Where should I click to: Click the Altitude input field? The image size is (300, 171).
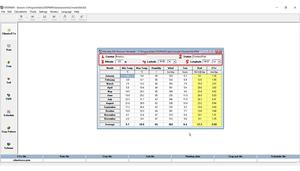[119, 61]
